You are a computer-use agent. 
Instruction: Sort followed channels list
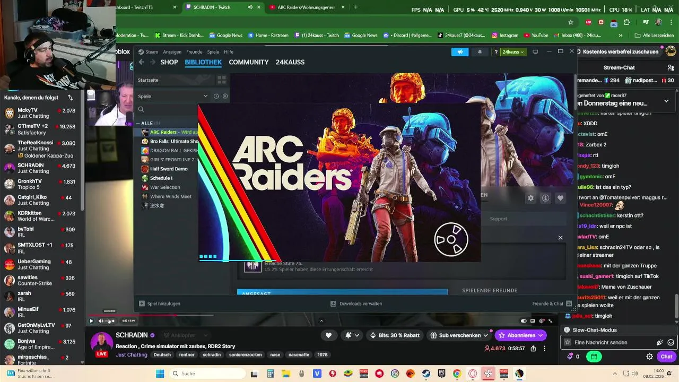point(70,98)
